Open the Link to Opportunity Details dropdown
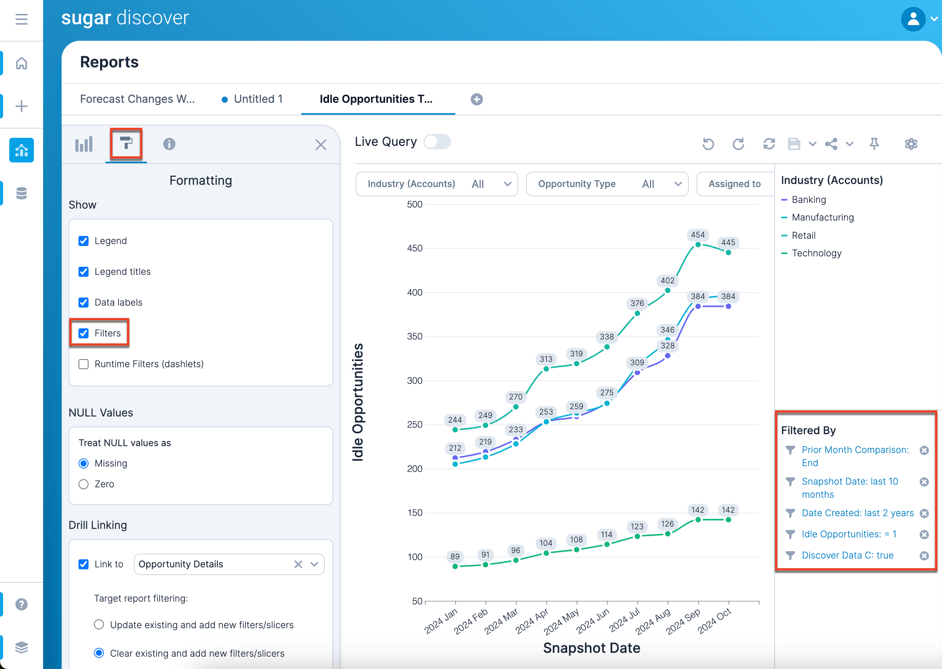This screenshot has height=669, width=942. [314, 564]
